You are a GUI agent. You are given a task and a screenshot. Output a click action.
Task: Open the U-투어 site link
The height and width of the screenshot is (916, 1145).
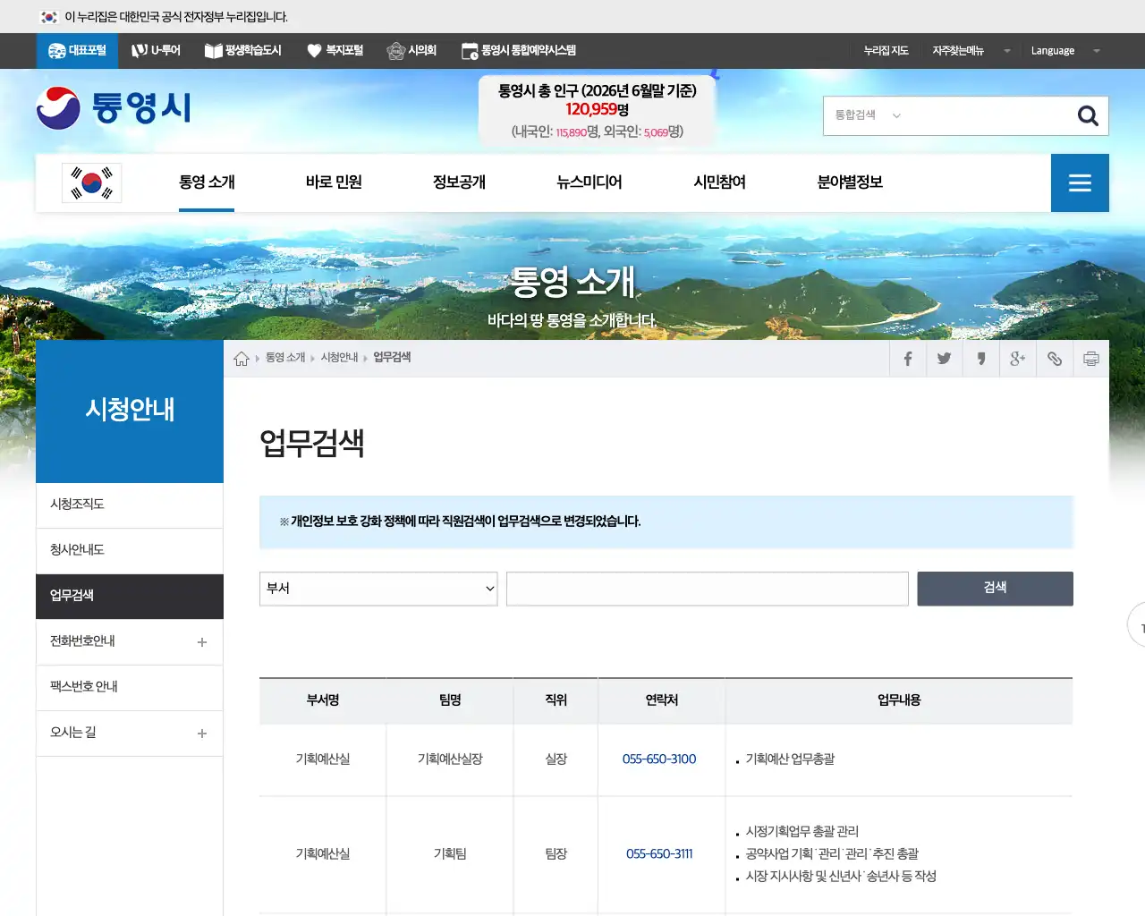tap(156, 51)
